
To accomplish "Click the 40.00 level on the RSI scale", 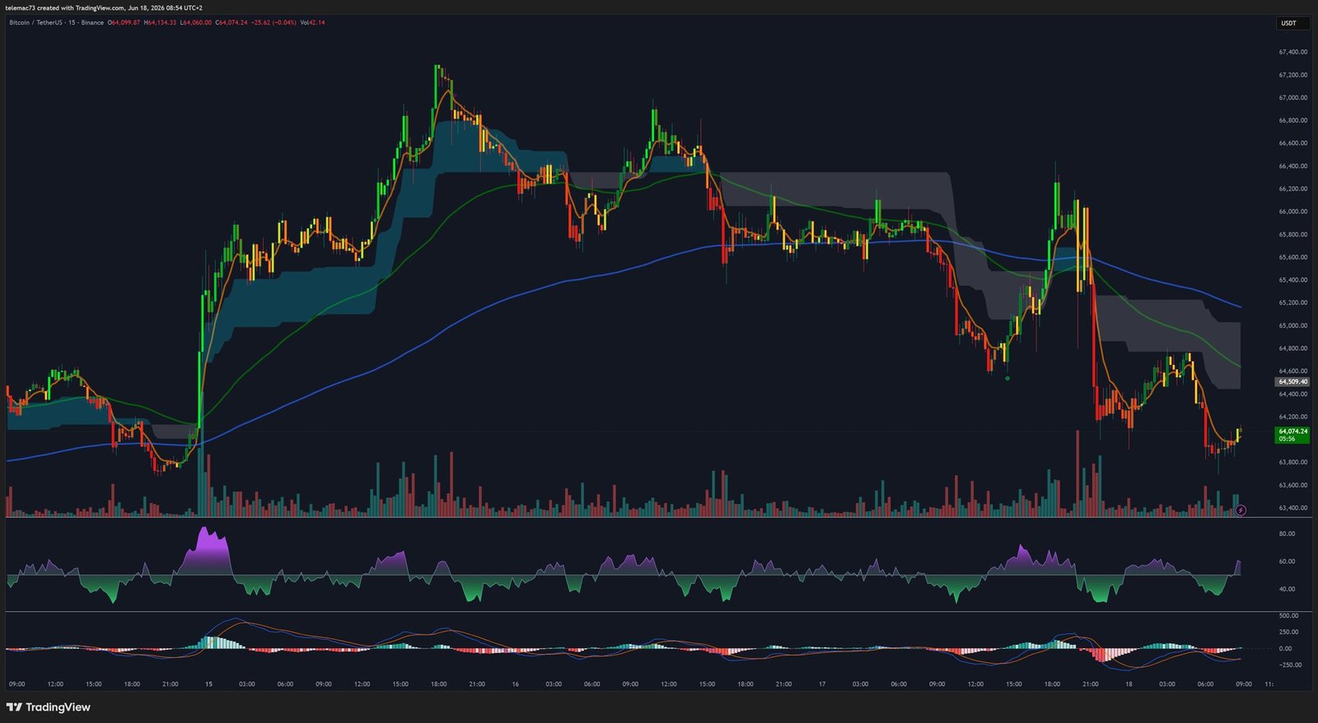I will pyautogui.click(x=1287, y=589).
